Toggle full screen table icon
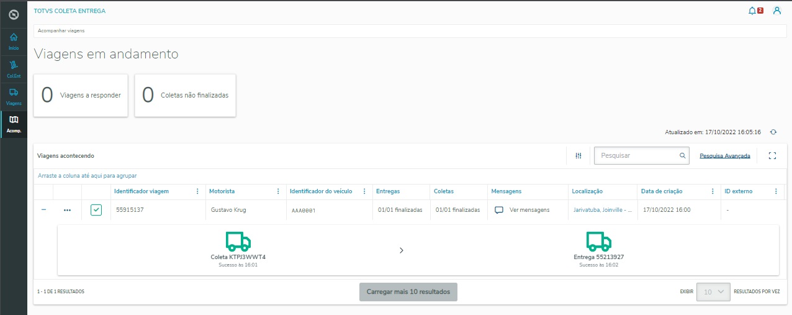This screenshot has height=315, width=792. pos(772,156)
